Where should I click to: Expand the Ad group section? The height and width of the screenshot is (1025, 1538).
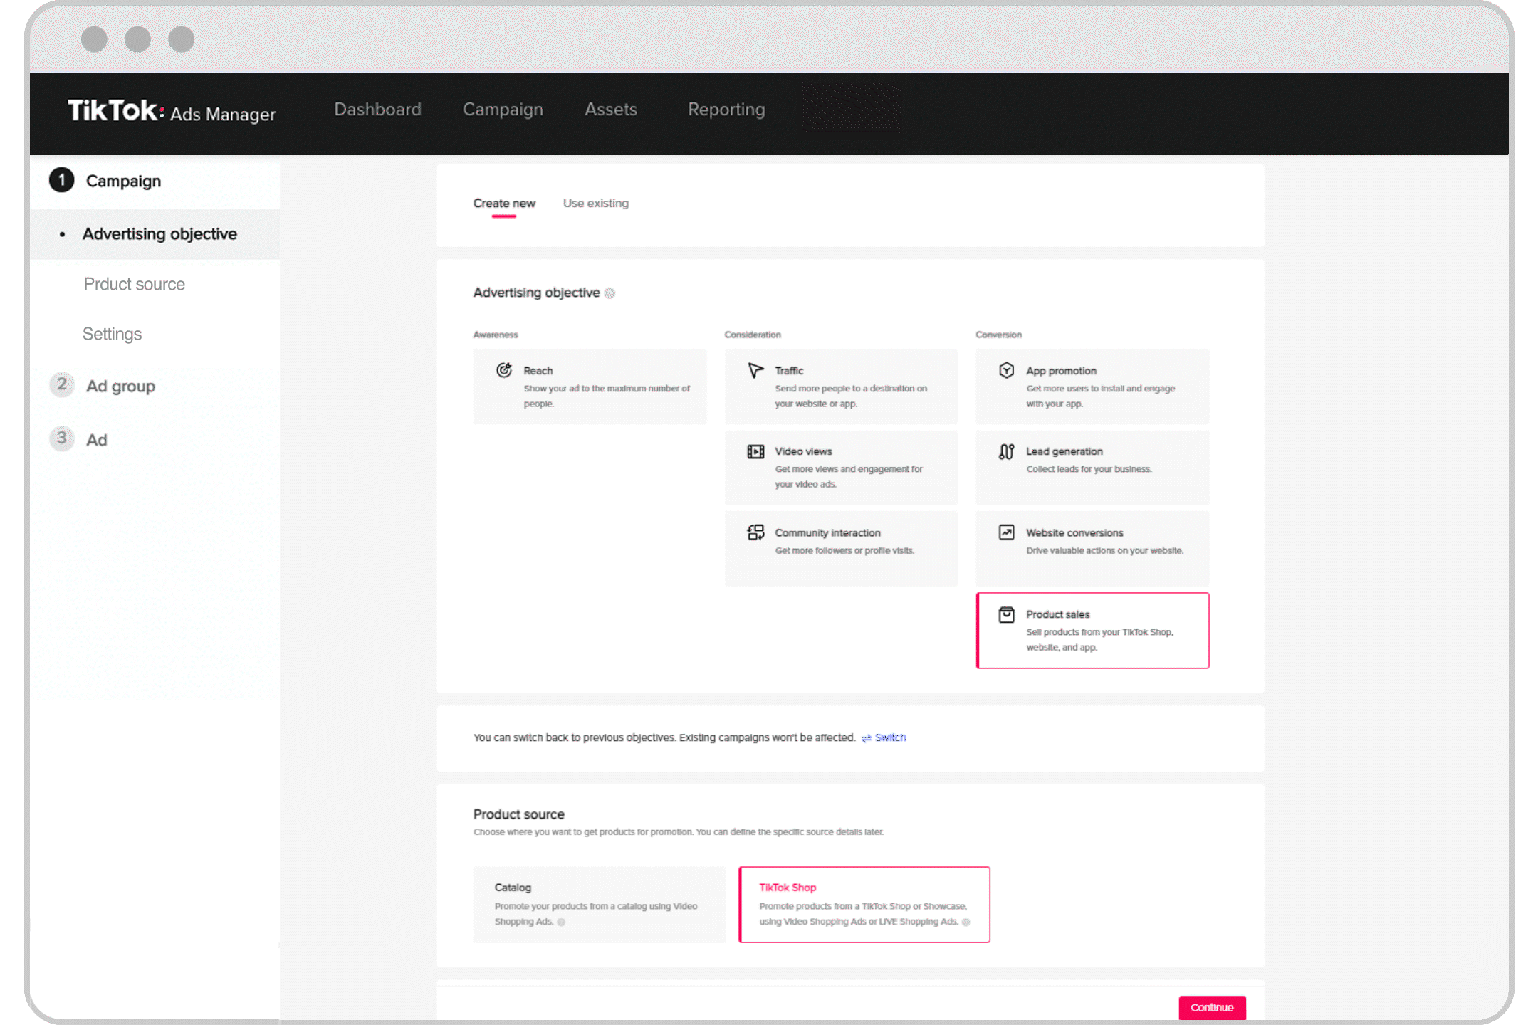121,384
